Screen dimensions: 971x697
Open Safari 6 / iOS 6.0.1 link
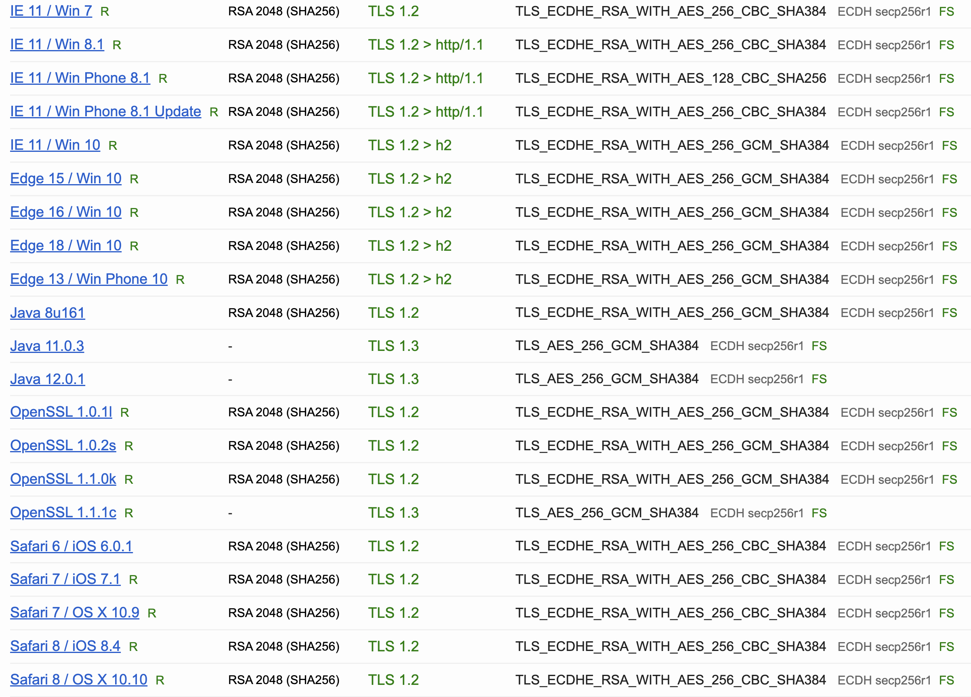(x=71, y=546)
